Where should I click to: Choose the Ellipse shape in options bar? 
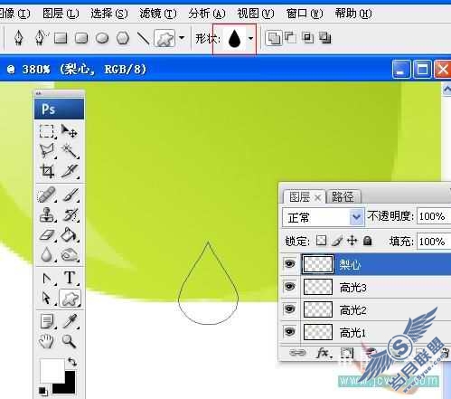(x=102, y=39)
